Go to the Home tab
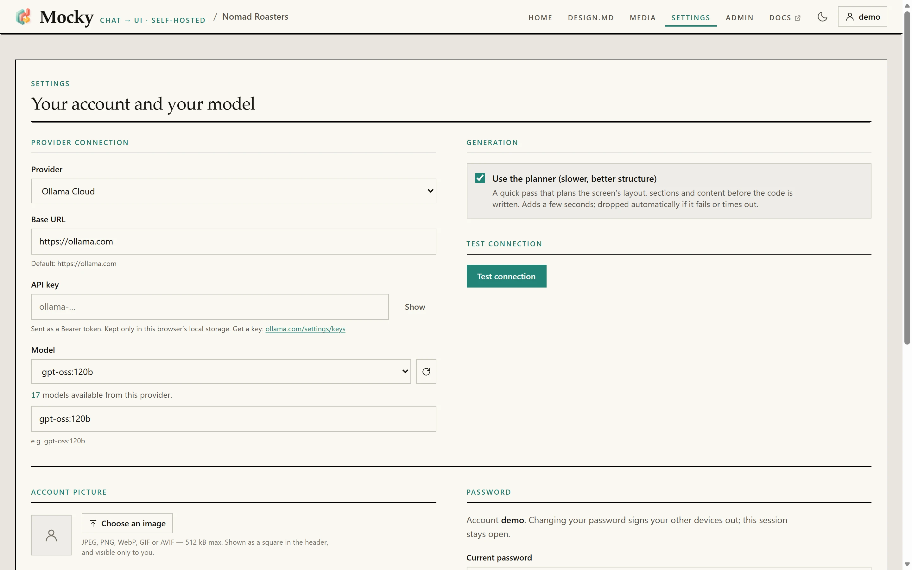Screen dimensions: 912x570 (541, 18)
